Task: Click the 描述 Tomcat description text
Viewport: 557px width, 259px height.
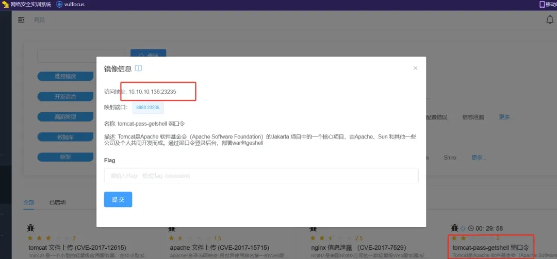Action: coord(260,140)
